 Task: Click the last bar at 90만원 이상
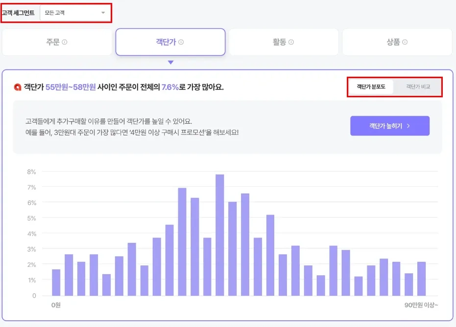pos(421,279)
